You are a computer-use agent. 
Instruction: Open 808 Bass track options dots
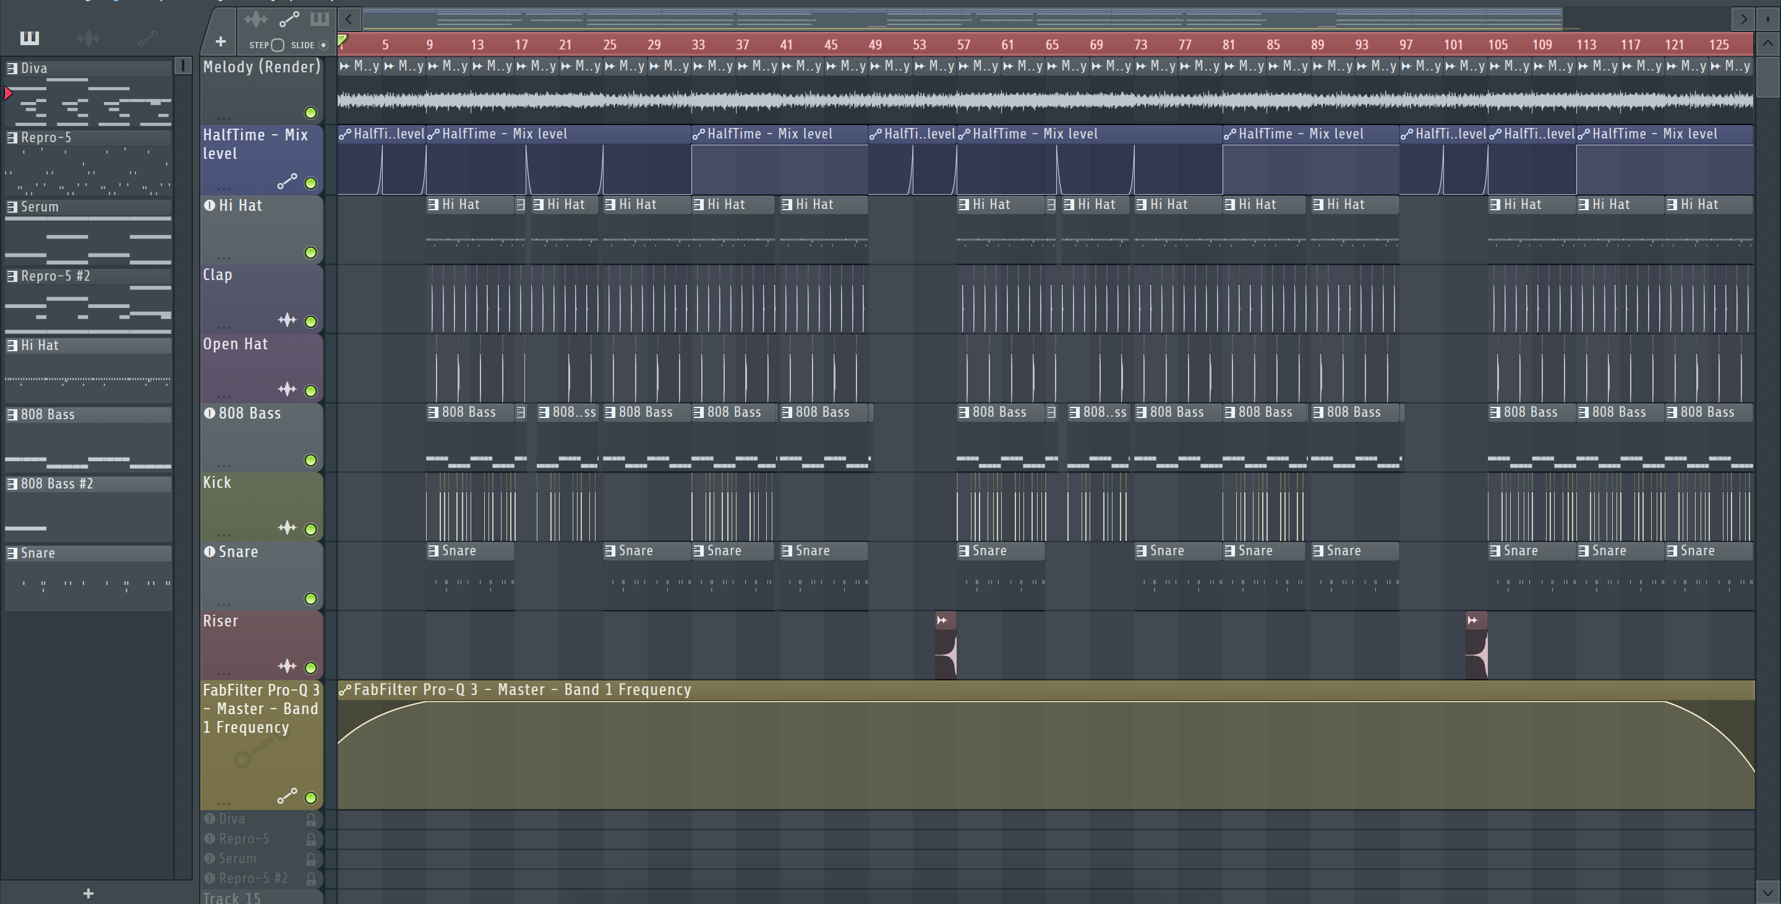pyautogui.click(x=223, y=465)
